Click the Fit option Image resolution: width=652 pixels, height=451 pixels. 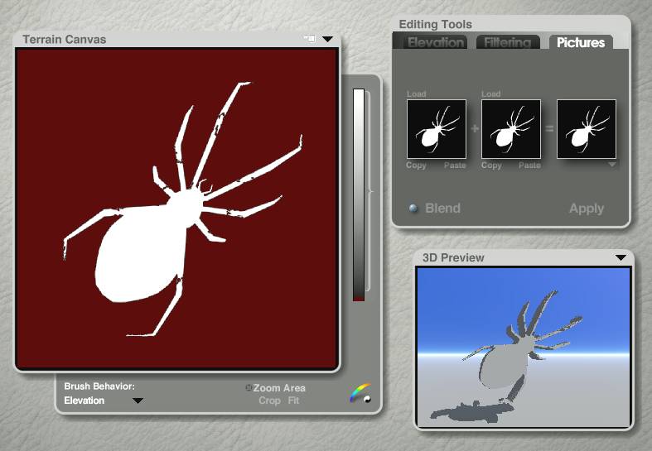coord(293,401)
